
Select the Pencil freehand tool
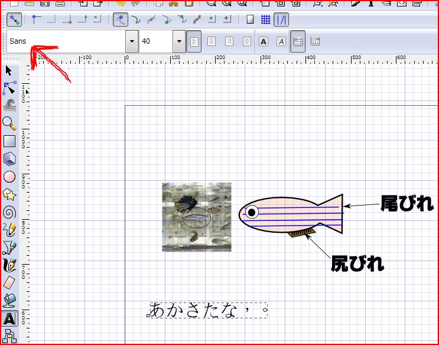point(9,230)
